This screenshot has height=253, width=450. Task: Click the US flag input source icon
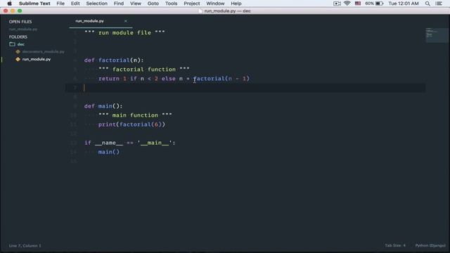[358, 4]
